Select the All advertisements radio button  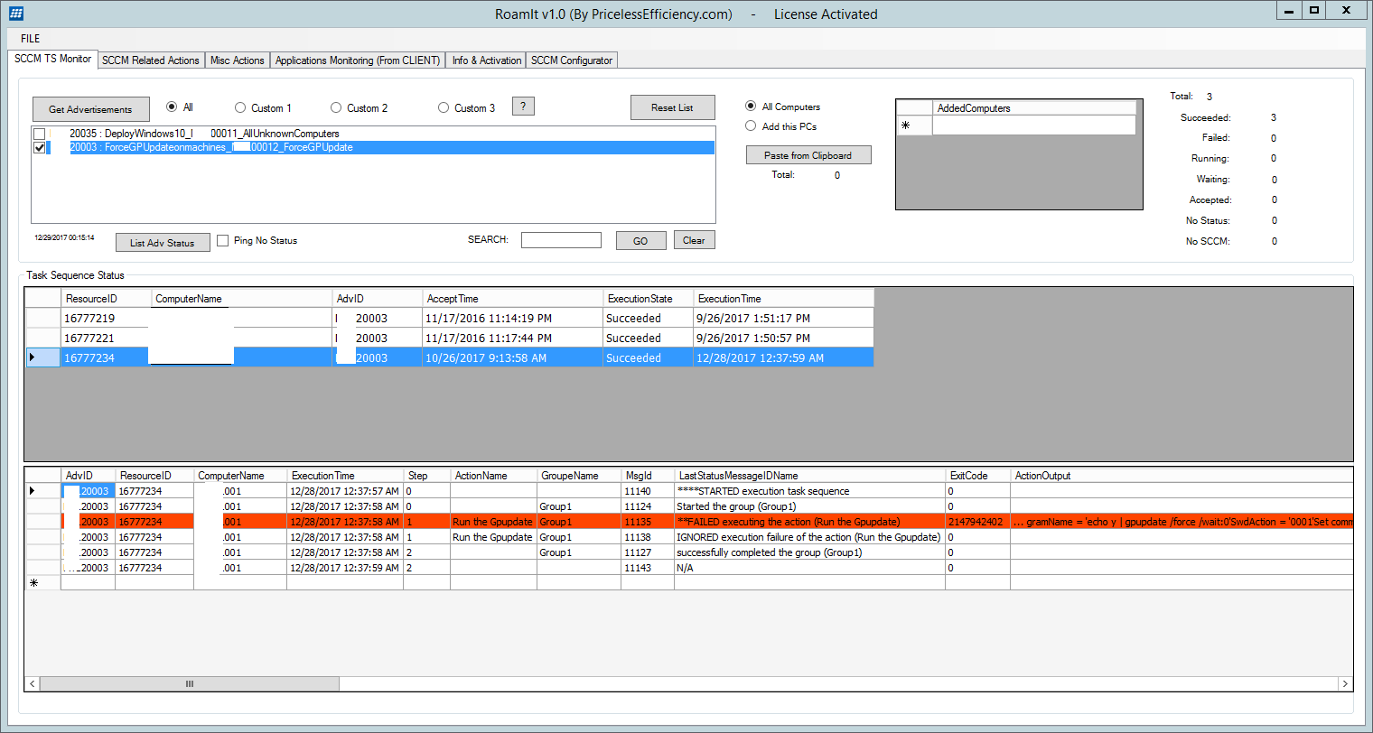click(x=172, y=107)
